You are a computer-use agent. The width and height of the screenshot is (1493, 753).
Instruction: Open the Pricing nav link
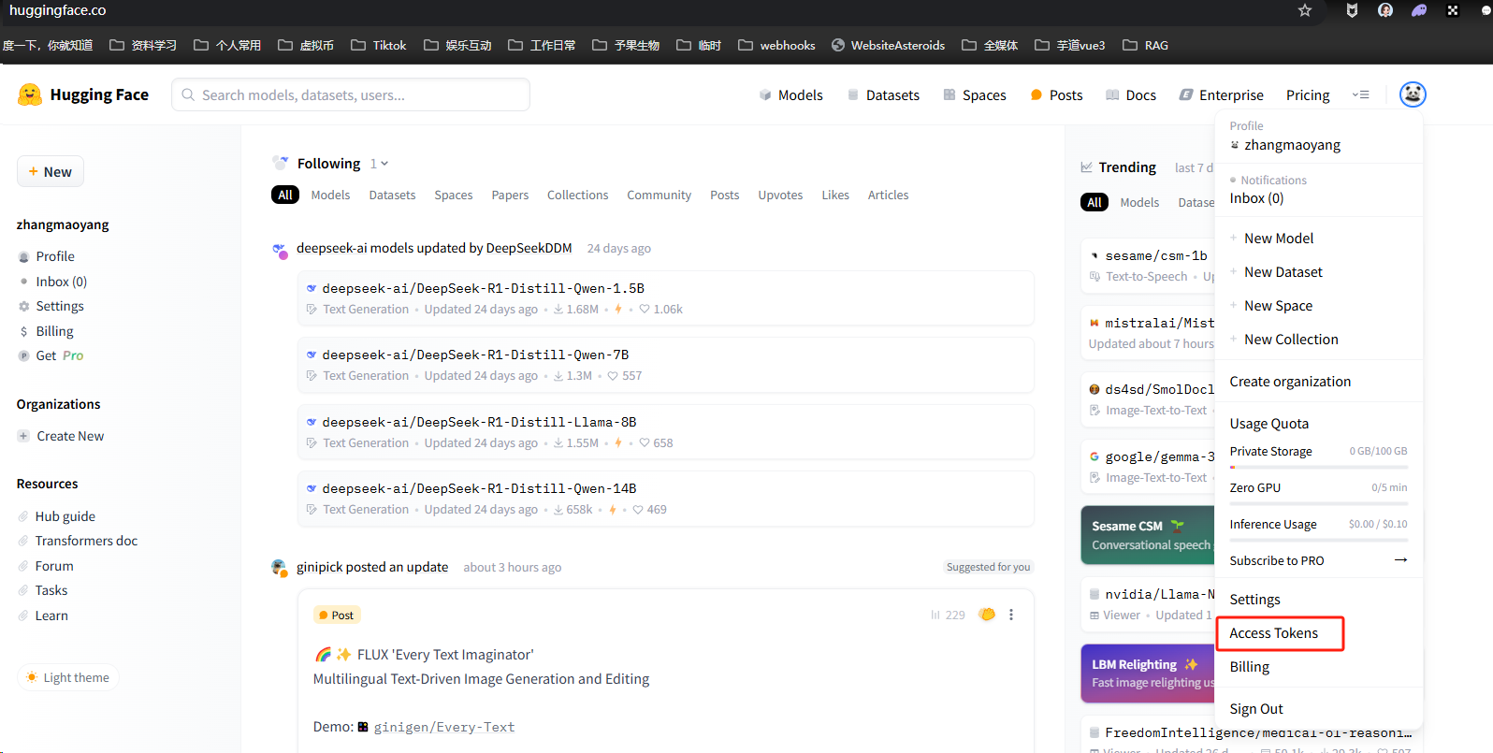1308,94
